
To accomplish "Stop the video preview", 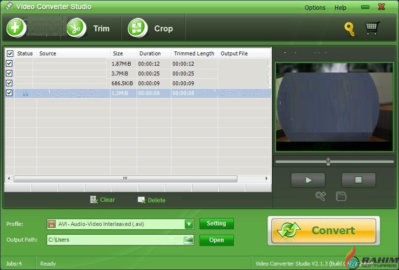I will point(358,180).
